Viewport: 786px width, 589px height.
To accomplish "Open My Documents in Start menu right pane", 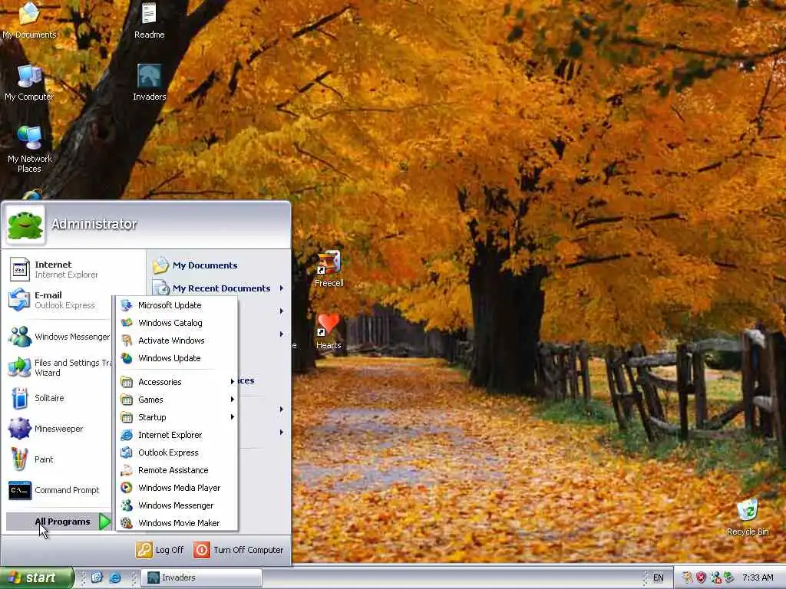I will [219, 265].
